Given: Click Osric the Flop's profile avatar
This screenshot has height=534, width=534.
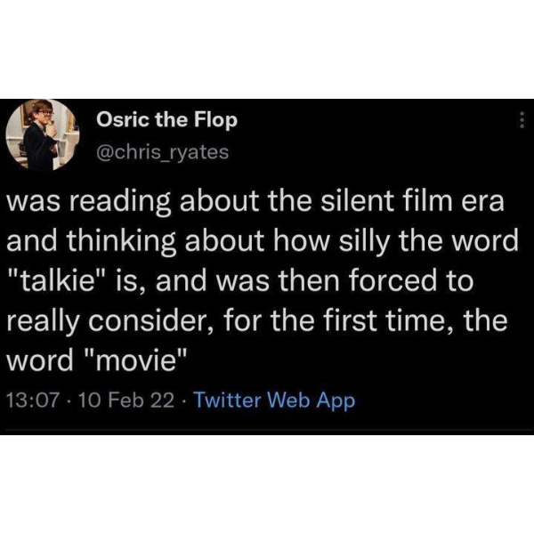Looking at the screenshot, I should pos(43,134).
